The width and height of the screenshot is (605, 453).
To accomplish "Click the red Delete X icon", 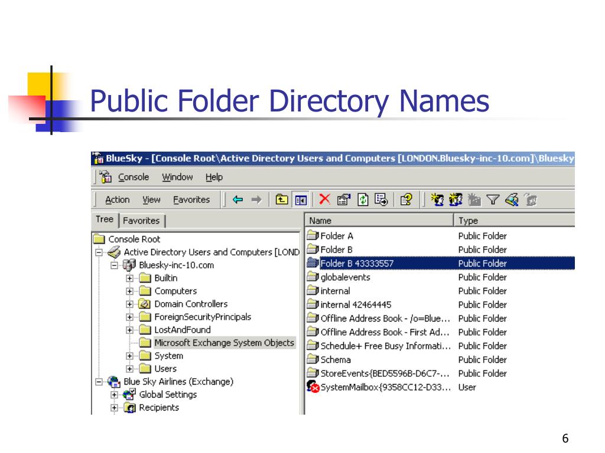I will tap(325, 199).
